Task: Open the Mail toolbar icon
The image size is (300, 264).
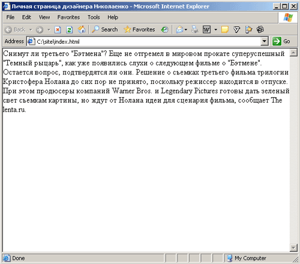Action: point(179,29)
